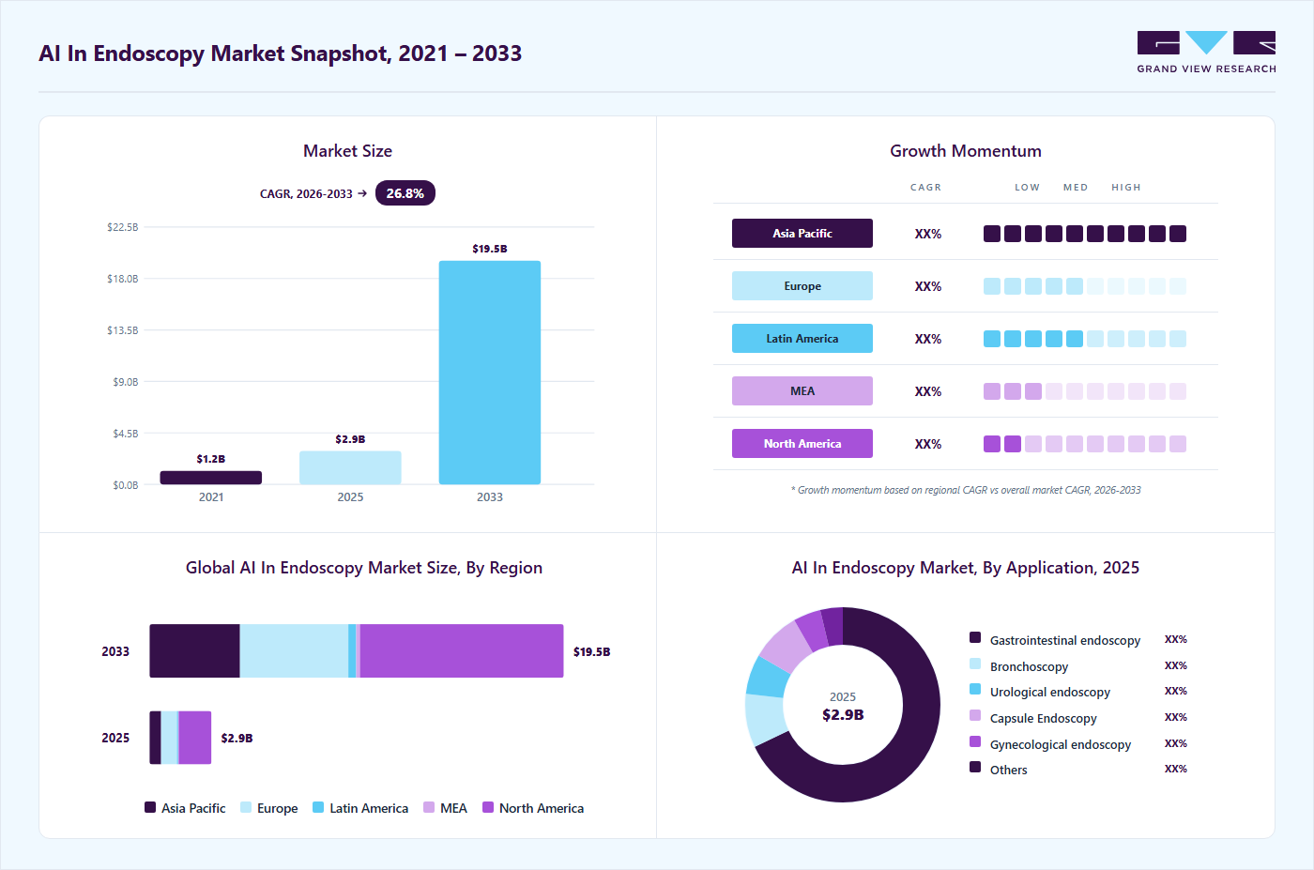Click the Grand View Research logo
This screenshot has width=1314, height=870.
pyautogui.click(x=1206, y=53)
